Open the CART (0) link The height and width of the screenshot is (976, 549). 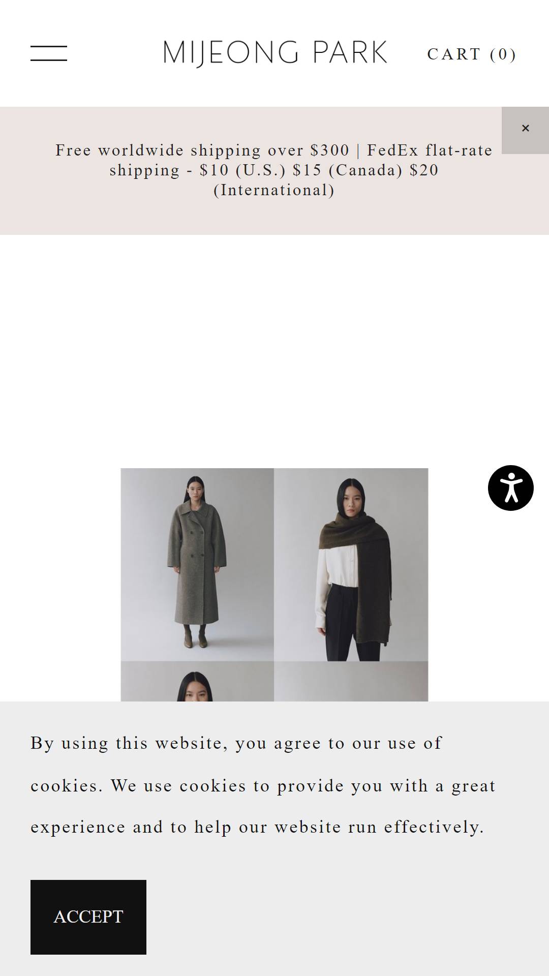point(472,54)
